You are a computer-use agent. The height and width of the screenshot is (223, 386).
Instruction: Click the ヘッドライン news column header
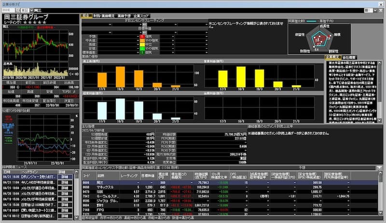(39, 172)
